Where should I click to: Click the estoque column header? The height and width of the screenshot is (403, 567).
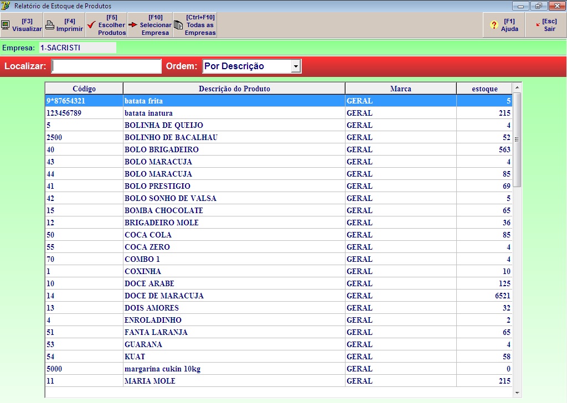pos(484,89)
